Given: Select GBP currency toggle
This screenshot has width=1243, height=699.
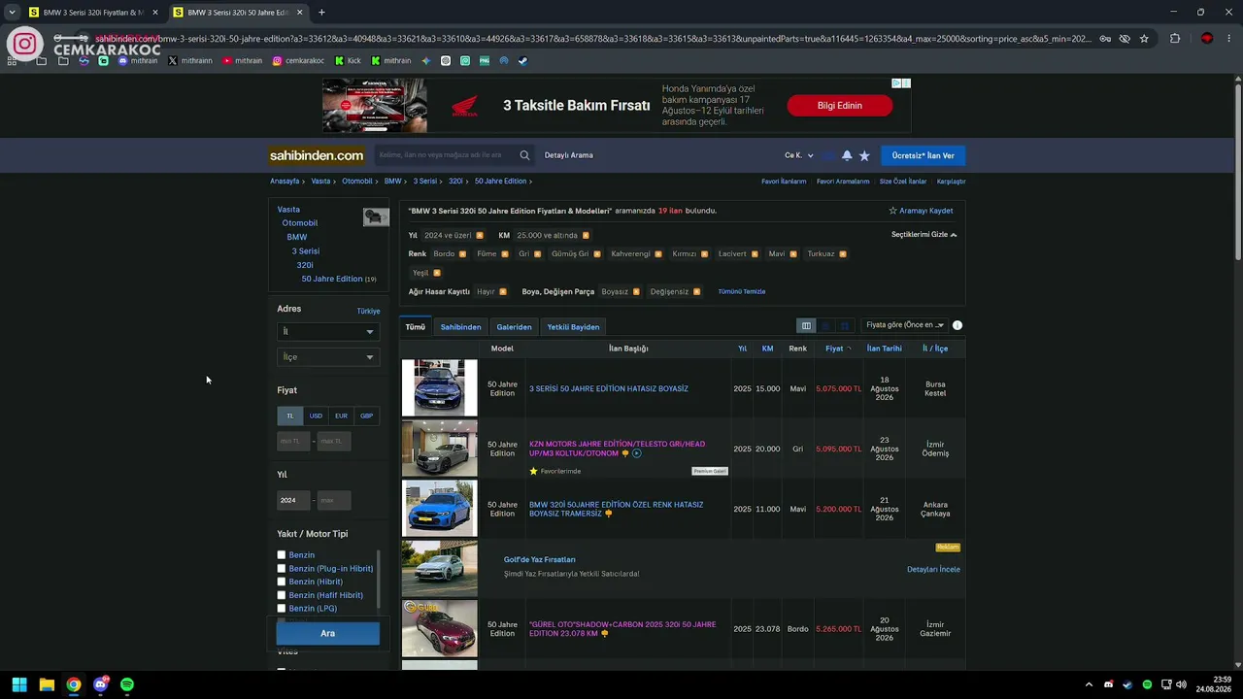Looking at the screenshot, I should coord(366,416).
